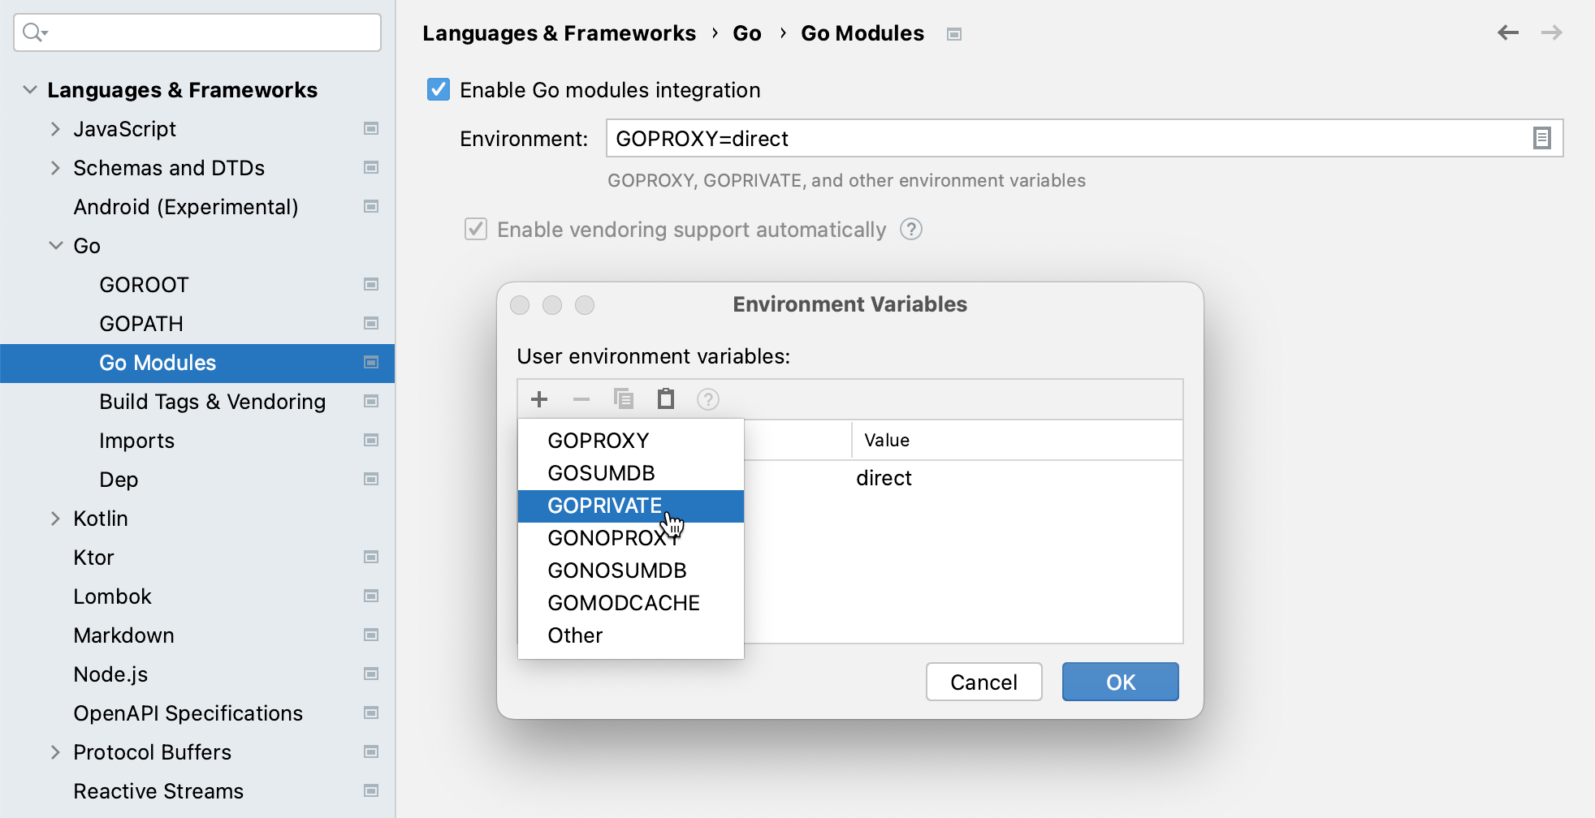Click project-level settings icon next to GOROOT
1595x818 pixels.
[x=371, y=285]
